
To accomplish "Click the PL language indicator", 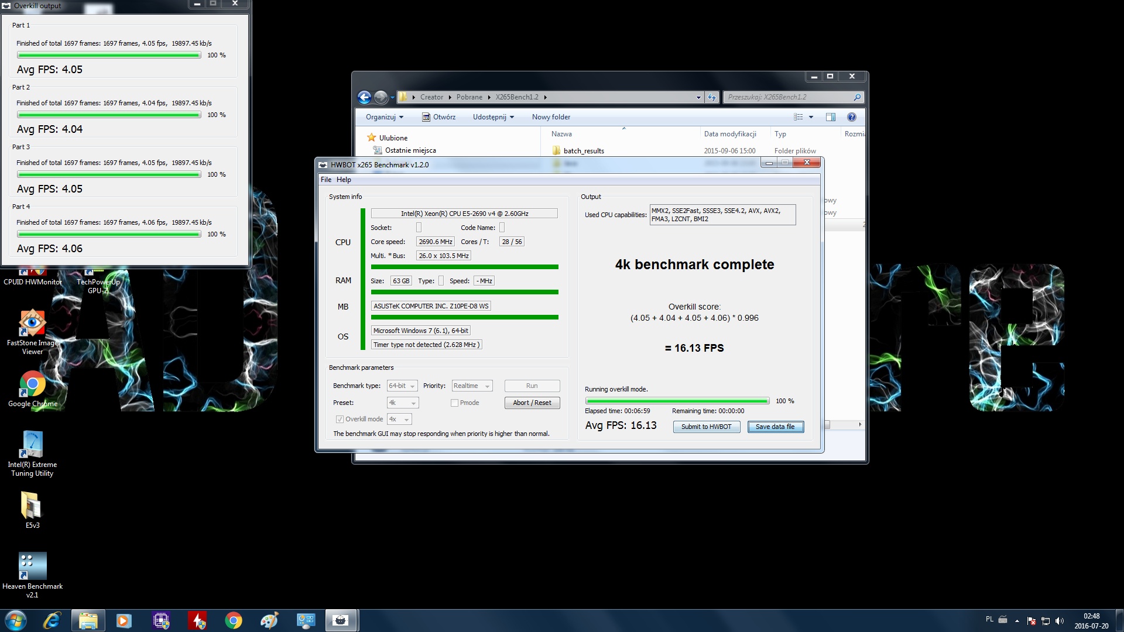I will [989, 619].
